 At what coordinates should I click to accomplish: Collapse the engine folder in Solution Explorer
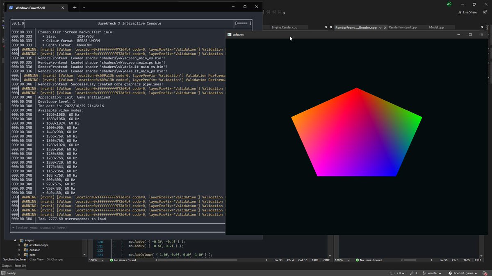tap(15, 240)
